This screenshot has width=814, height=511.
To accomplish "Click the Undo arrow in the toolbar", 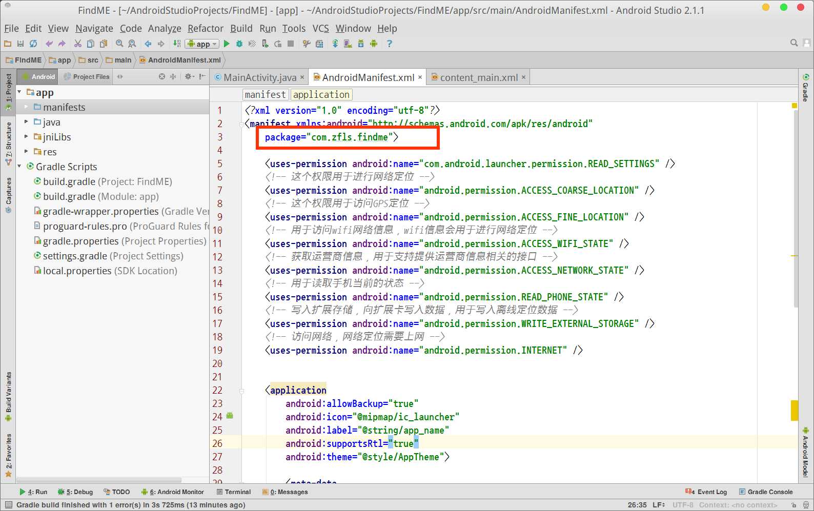I will click(49, 44).
